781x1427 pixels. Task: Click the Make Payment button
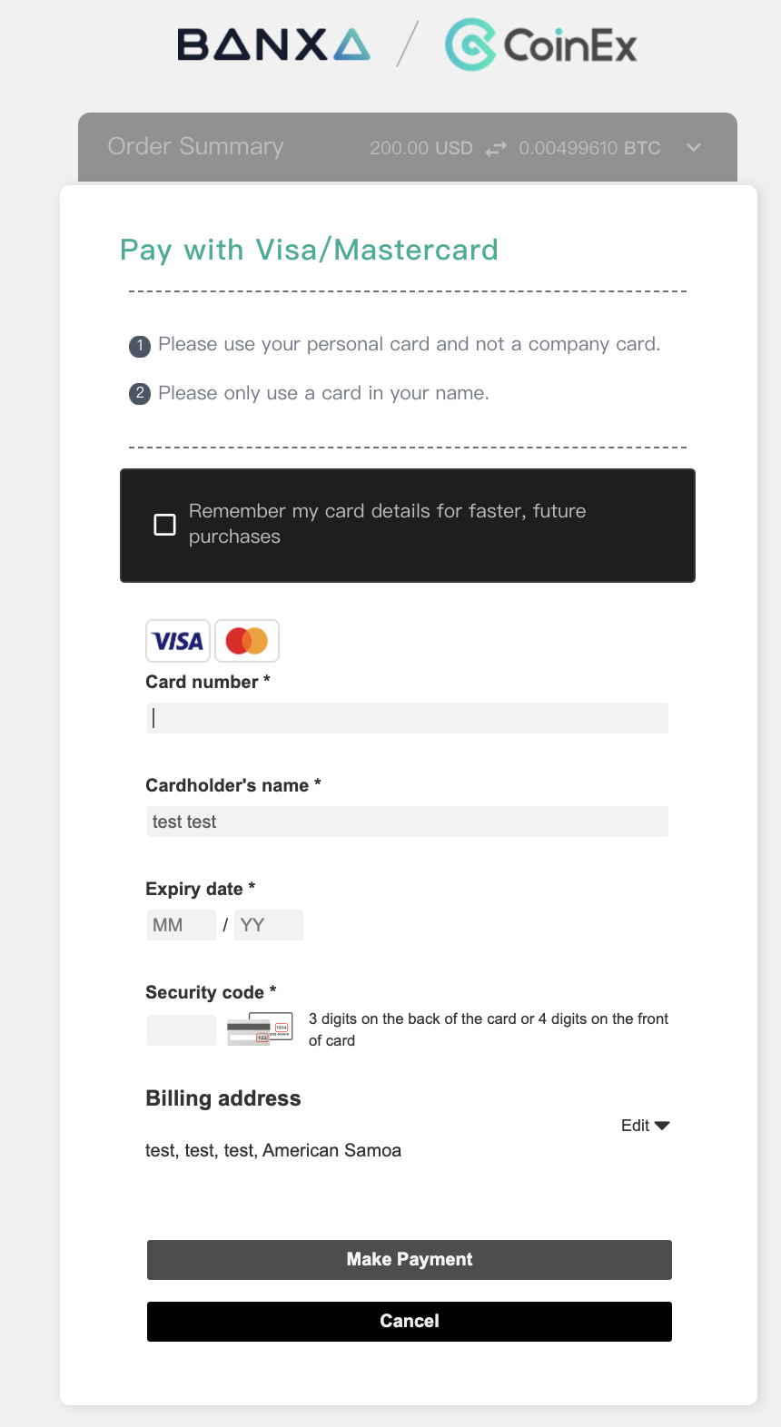pos(410,1260)
